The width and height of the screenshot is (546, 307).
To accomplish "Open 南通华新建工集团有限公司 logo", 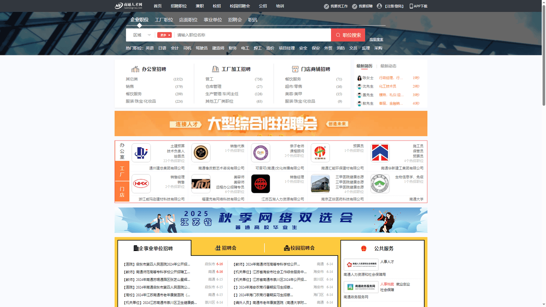I will tap(380, 153).
